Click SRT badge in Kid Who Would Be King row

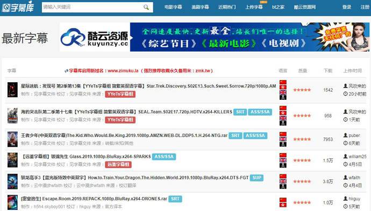tap(236, 136)
